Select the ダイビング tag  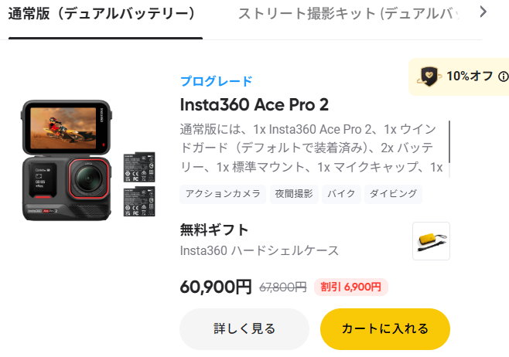(x=393, y=194)
